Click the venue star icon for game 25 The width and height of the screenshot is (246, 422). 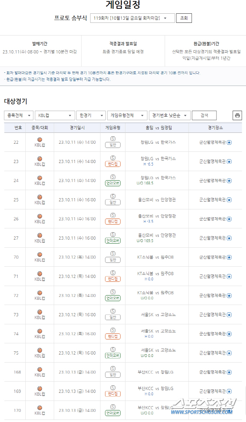[229, 200]
